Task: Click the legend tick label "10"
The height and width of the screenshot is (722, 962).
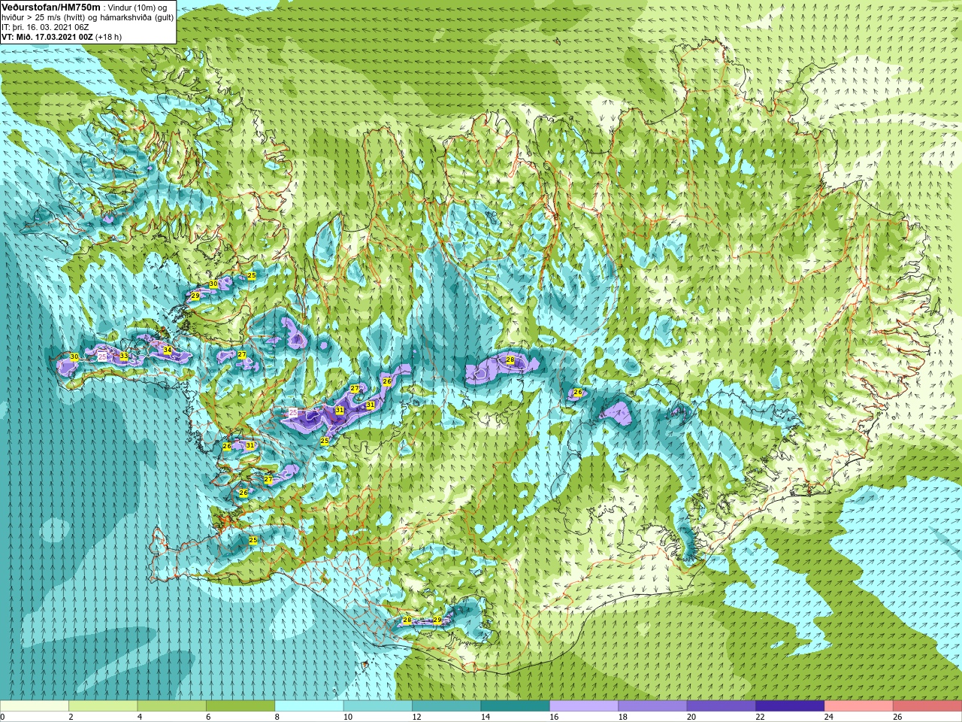Action: point(346,717)
